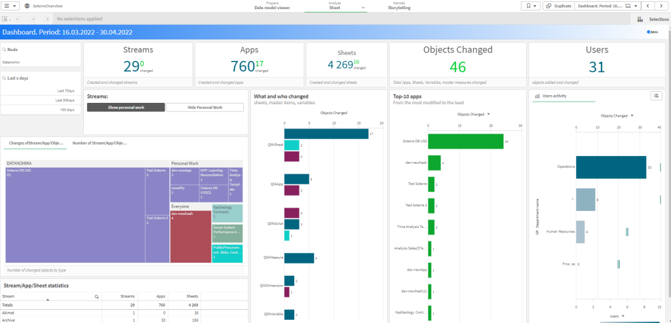Select red dev-newhash treemap tile
The width and height of the screenshot is (671, 323).
coord(191,236)
